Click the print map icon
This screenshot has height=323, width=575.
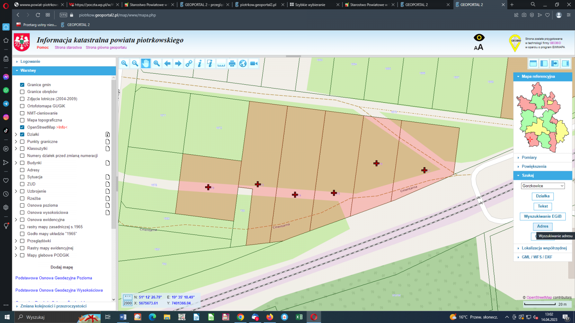(232, 64)
